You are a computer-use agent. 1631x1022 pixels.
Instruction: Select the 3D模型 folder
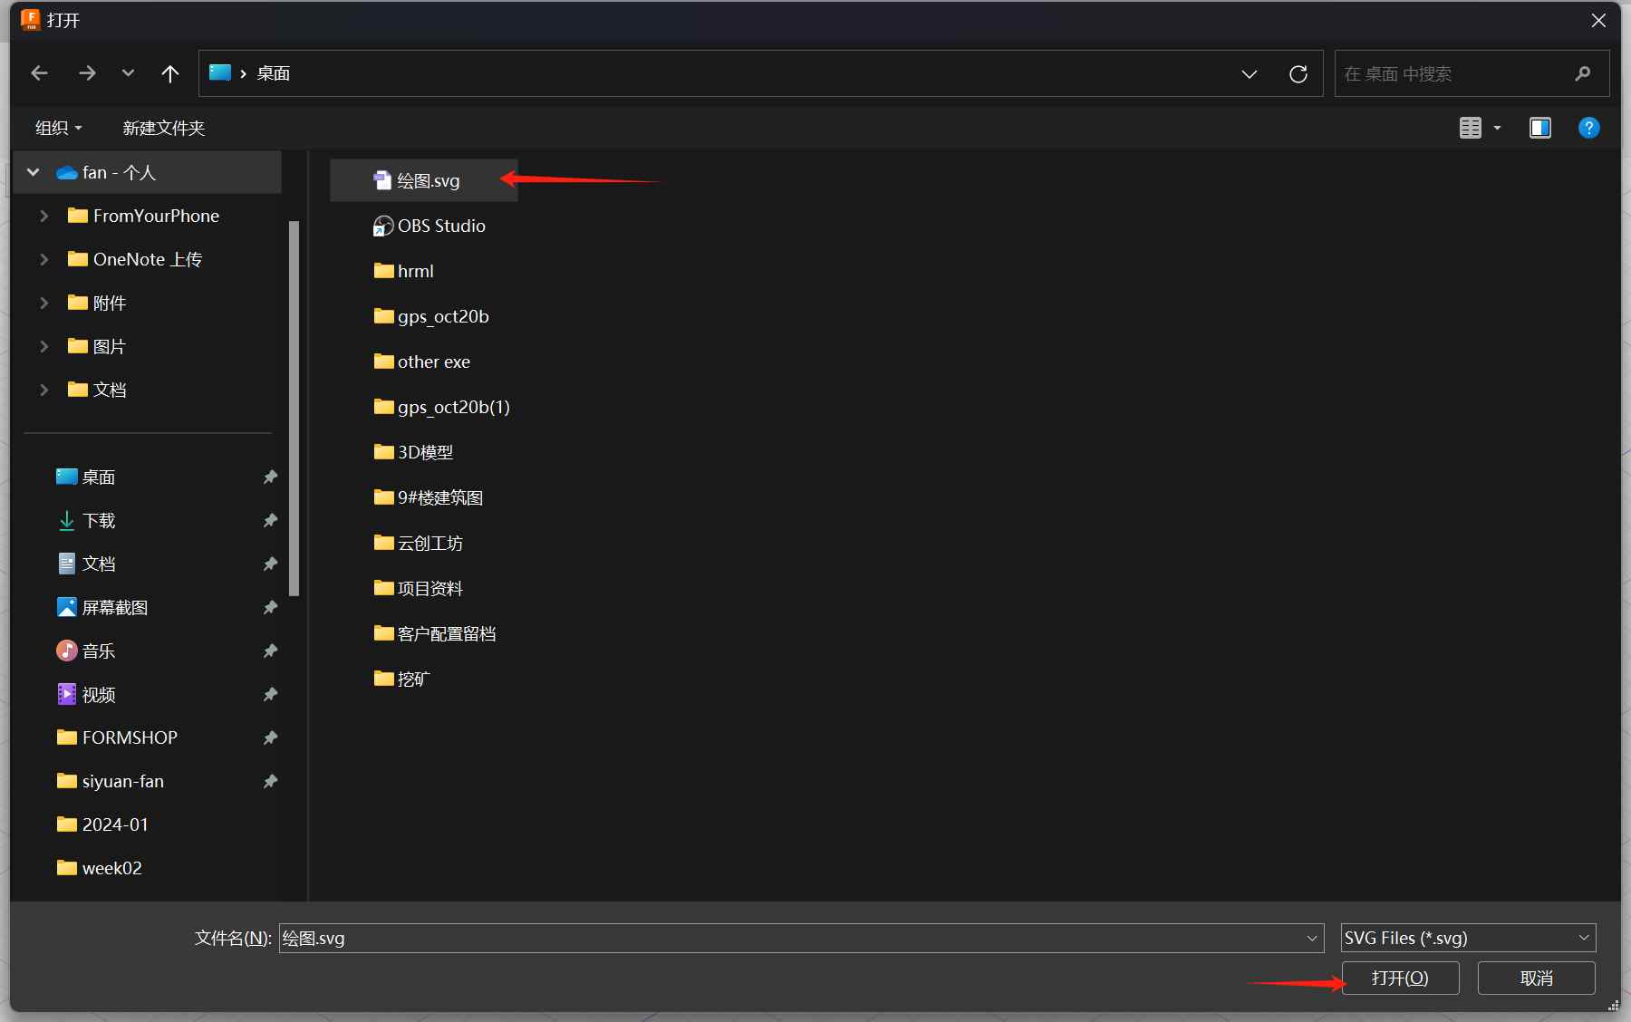click(x=413, y=452)
